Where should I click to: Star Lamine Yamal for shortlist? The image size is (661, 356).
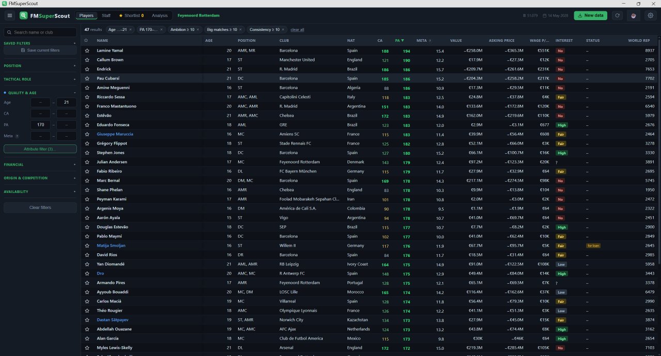coord(87,51)
